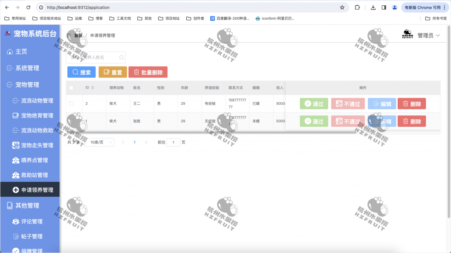
Task: Click the 宠物系统后台 logo icon
Action: (x=8, y=33)
